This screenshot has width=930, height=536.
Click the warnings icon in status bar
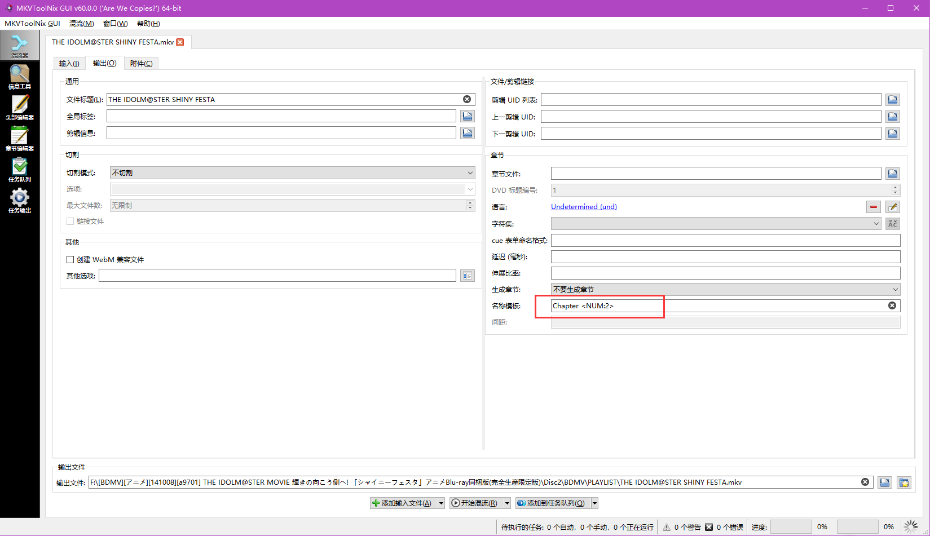click(x=667, y=527)
